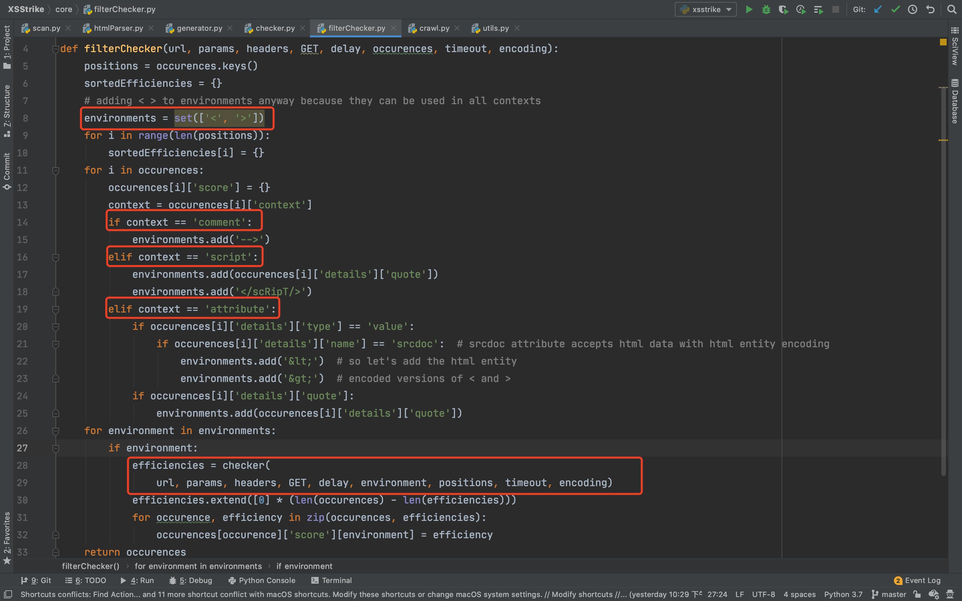The height and width of the screenshot is (601, 962).
Task: Show Git history clock icon
Action: [912, 9]
